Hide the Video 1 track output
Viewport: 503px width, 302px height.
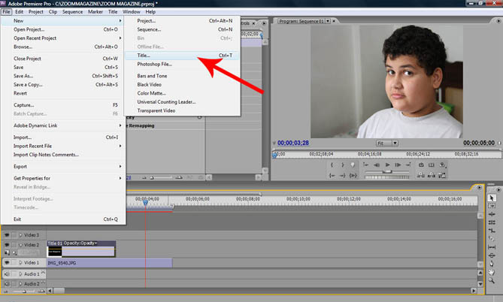click(7, 263)
